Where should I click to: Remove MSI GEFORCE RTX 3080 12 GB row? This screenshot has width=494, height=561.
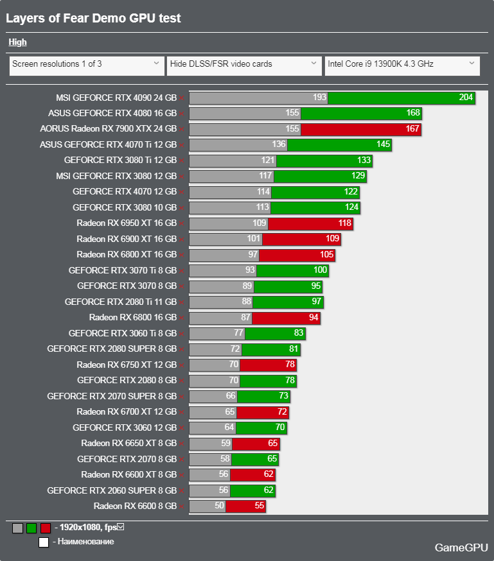coord(182,177)
